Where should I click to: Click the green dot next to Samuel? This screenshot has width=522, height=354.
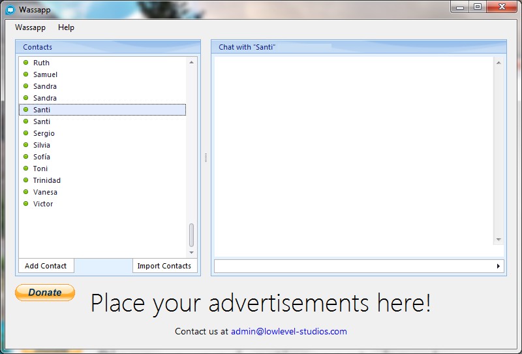(26, 74)
